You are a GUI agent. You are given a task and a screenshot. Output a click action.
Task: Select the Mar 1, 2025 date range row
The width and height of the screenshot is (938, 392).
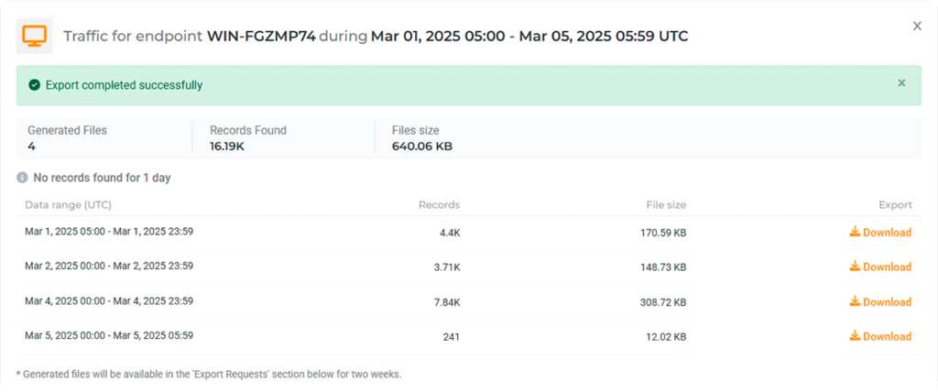tap(109, 232)
